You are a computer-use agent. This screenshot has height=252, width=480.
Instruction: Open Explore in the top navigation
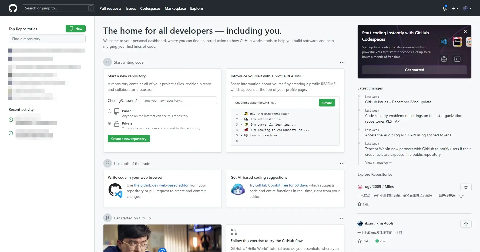(x=196, y=8)
